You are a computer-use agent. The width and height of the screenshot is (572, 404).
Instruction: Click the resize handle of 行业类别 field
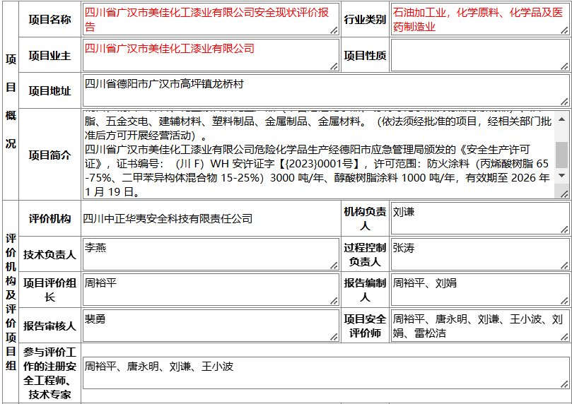click(x=564, y=30)
